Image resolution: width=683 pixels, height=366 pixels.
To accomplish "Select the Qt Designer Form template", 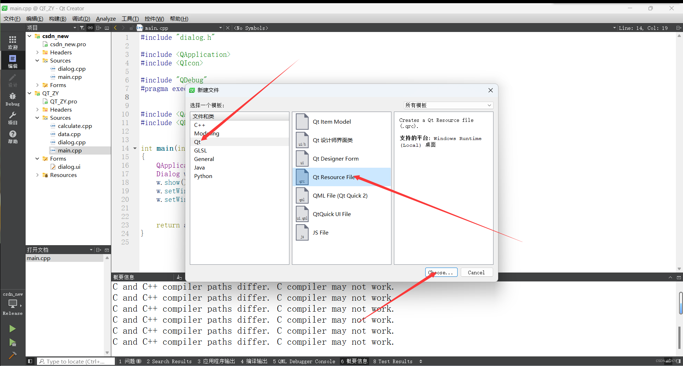I will 341,158.
